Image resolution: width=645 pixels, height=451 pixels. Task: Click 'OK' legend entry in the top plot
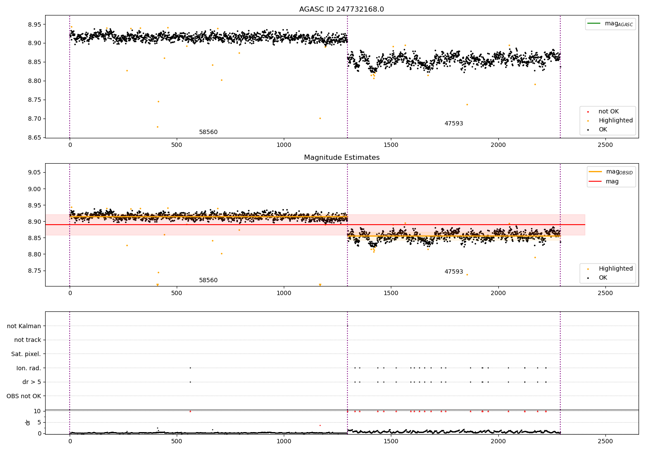pyautogui.click(x=599, y=130)
